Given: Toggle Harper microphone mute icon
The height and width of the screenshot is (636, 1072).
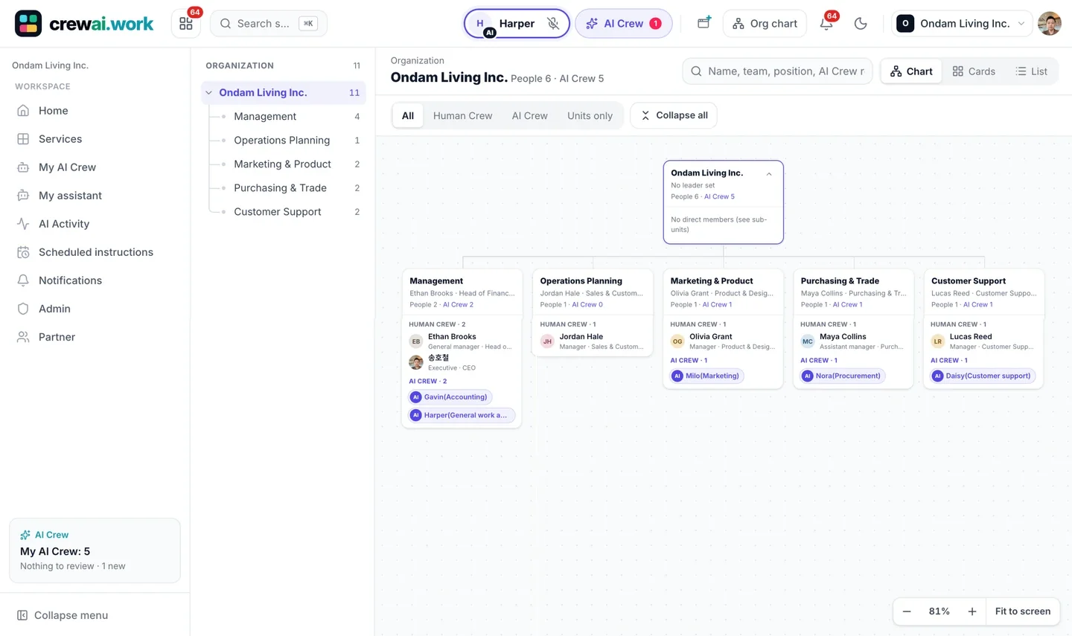Looking at the screenshot, I should (x=553, y=24).
